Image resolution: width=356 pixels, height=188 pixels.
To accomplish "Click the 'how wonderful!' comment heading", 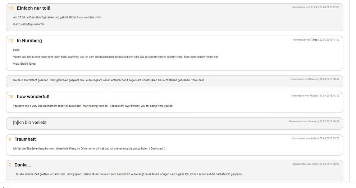I will [x=33, y=97].
